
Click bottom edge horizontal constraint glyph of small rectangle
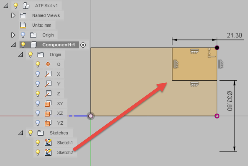click(194, 84)
